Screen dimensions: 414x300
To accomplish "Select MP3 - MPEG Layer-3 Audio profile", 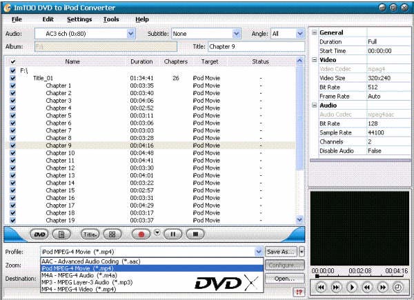I will [152, 282].
